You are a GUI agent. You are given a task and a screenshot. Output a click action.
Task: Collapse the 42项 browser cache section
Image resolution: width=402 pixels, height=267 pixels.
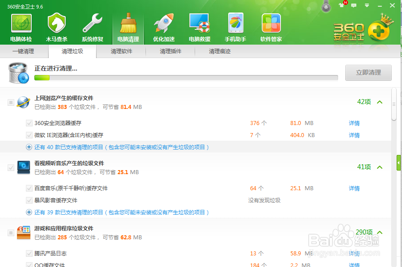coord(380,102)
